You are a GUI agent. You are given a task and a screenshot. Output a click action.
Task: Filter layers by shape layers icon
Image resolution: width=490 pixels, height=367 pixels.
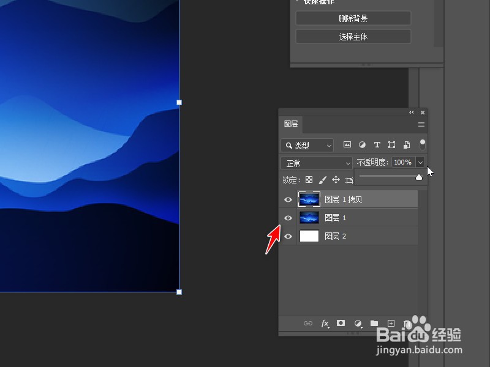click(x=391, y=144)
